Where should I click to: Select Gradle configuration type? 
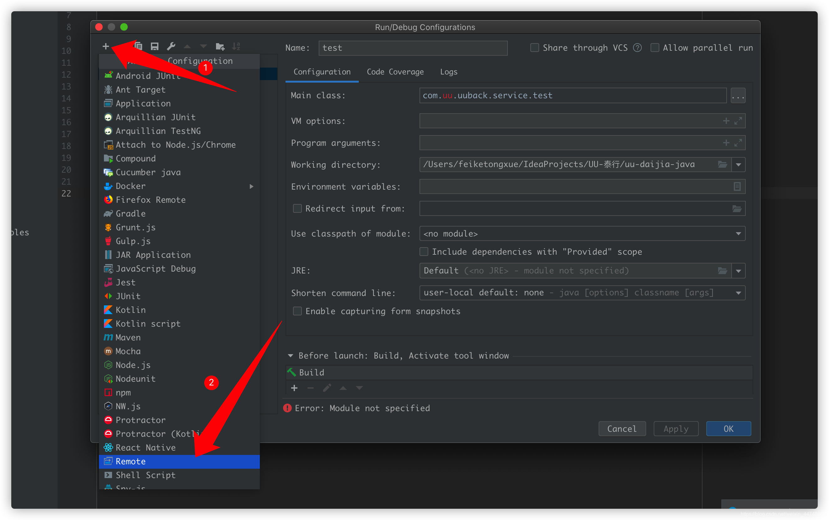(179, 214)
